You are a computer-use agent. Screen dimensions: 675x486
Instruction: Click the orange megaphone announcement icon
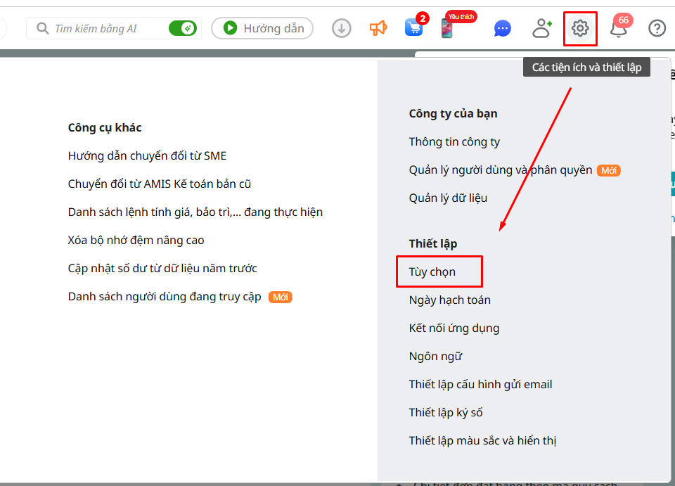378,28
